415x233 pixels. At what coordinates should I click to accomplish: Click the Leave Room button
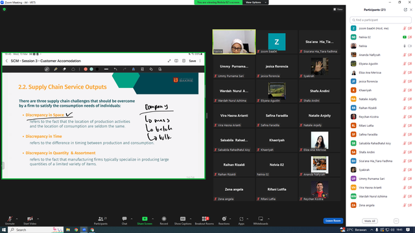coord(333,221)
